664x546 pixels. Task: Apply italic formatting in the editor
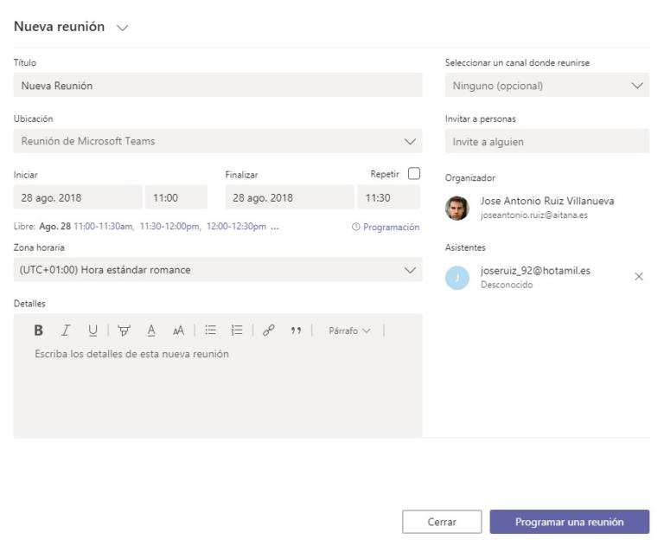pyautogui.click(x=65, y=331)
